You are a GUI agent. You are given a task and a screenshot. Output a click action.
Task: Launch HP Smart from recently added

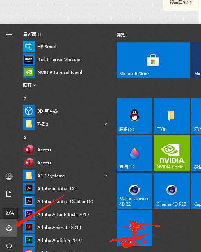click(x=47, y=46)
